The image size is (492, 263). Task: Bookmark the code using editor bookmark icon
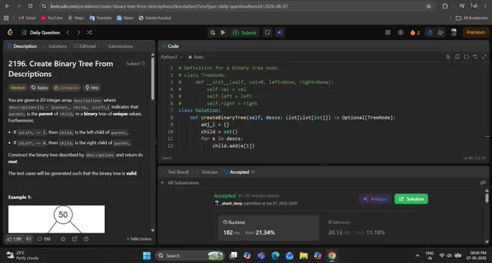tap(457, 57)
